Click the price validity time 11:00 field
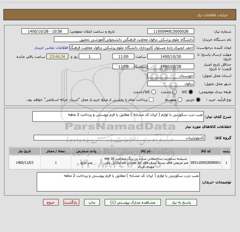The height and width of the screenshot is (232, 240). pos(123,66)
